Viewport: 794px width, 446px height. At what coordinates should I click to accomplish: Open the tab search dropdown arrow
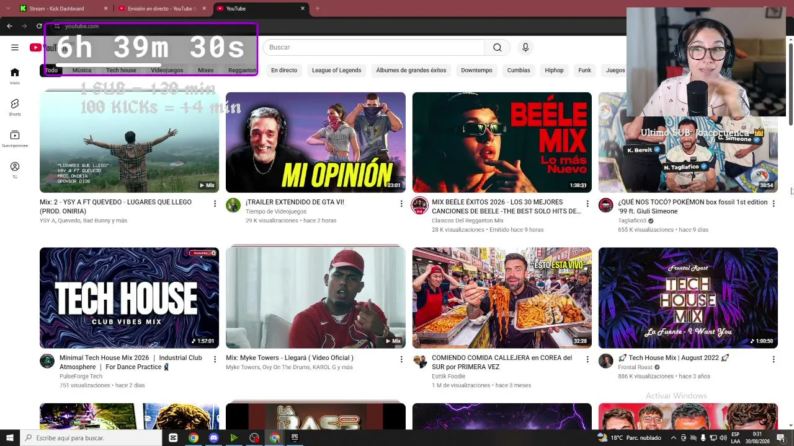click(x=9, y=9)
